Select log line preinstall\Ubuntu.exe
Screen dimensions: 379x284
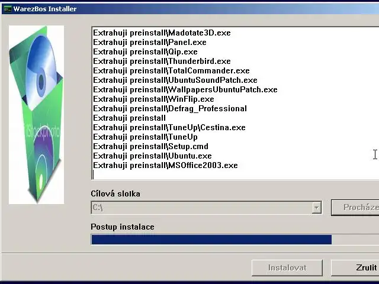152,156
